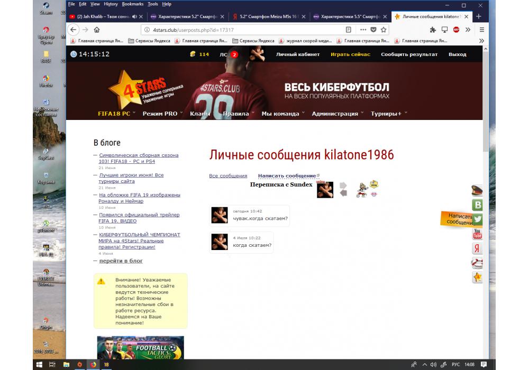Image resolution: width=529 pixels, height=370 pixels.
Task: Open the Firefox hamburger menu
Action: tap(482, 30)
